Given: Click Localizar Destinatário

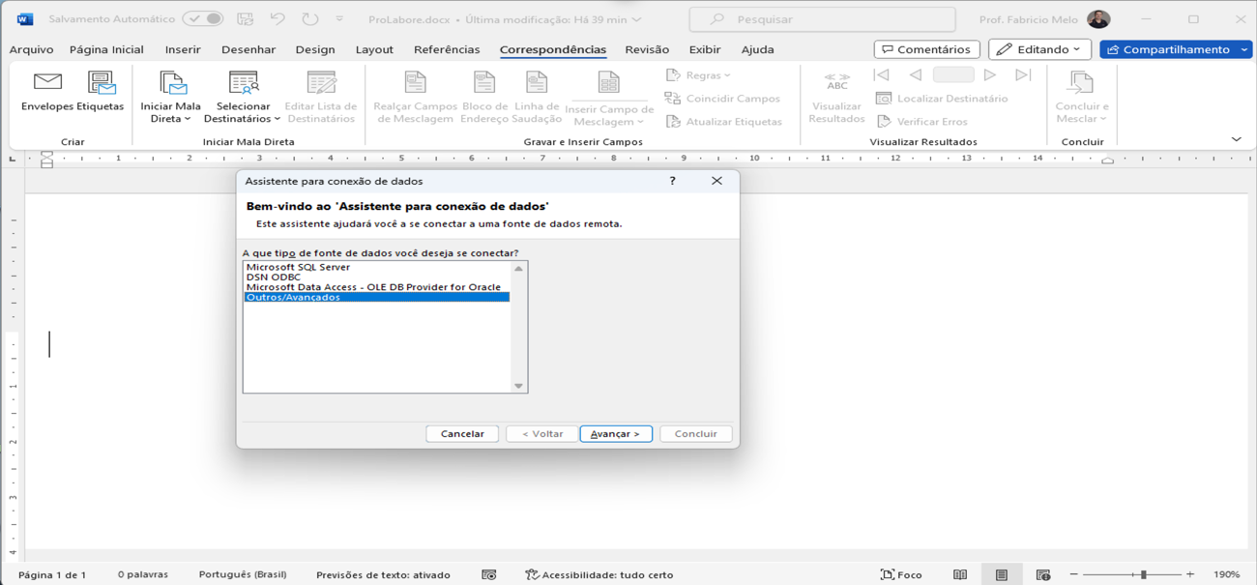Looking at the screenshot, I should [x=942, y=99].
